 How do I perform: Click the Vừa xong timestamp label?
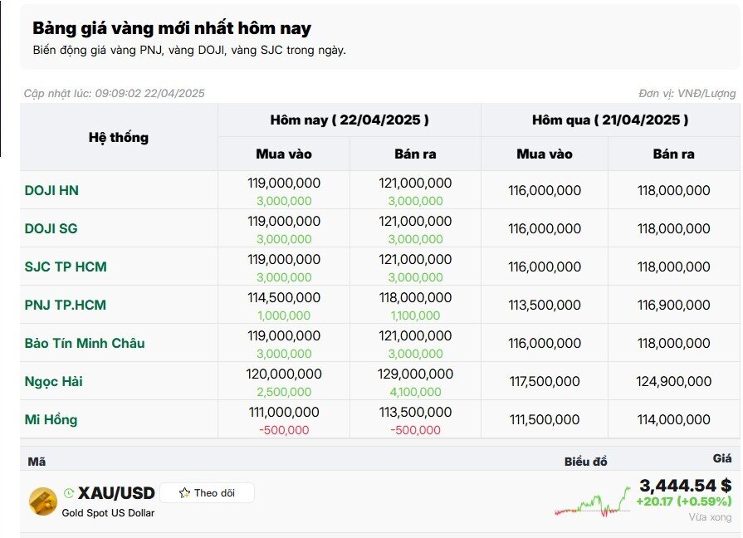click(711, 517)
